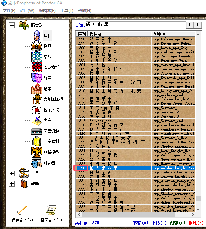Click the 查询 search input field
Image resolution: width=206 pixels, height=229 pixels.
point(136,25)
